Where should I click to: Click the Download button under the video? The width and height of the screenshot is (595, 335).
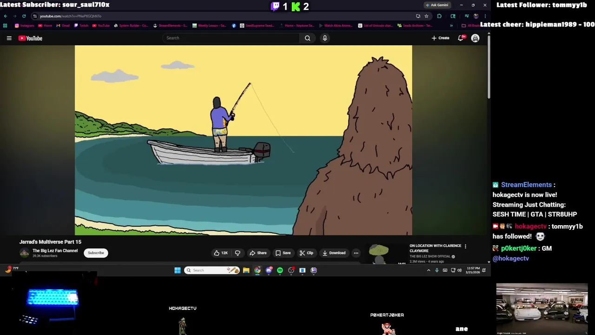(334, 253)
